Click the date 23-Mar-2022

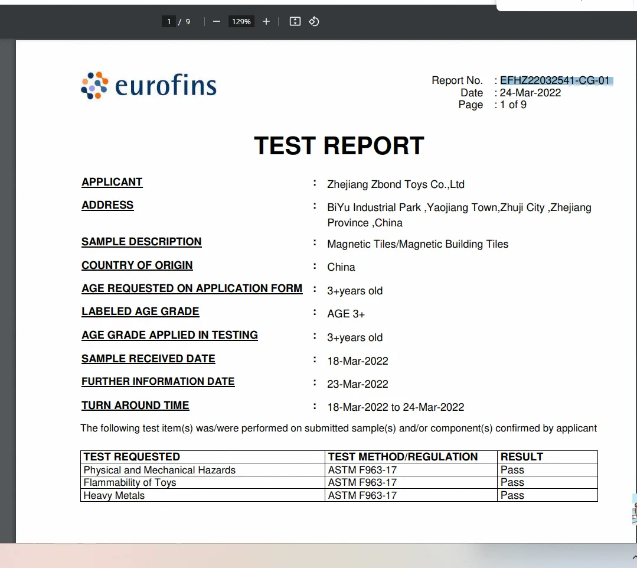(358, 384)
